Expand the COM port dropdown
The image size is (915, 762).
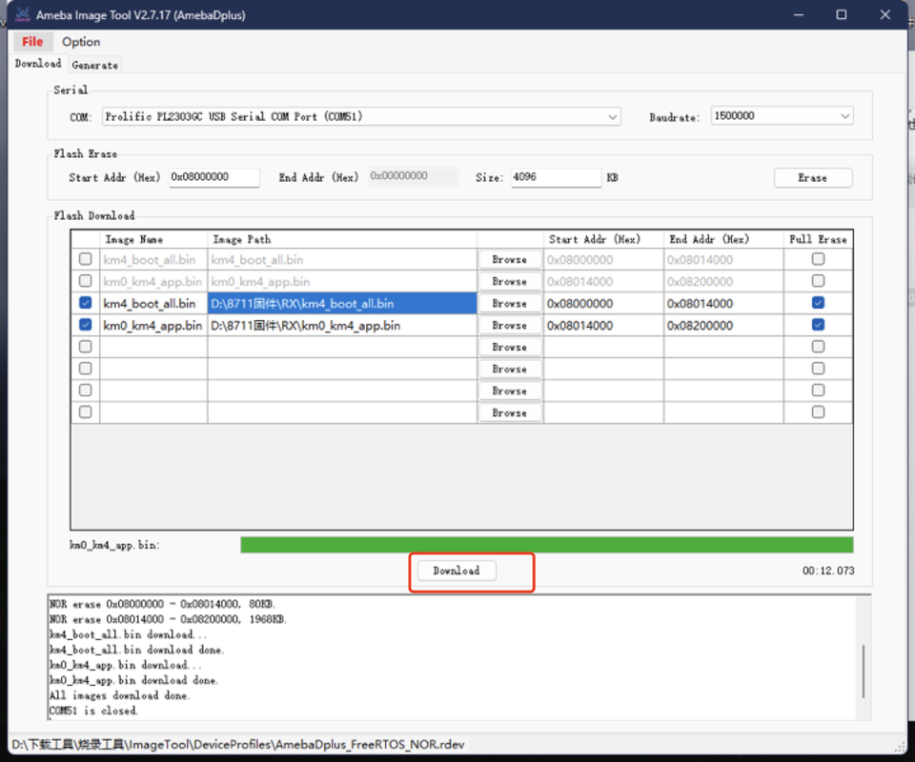pos(612,116)
